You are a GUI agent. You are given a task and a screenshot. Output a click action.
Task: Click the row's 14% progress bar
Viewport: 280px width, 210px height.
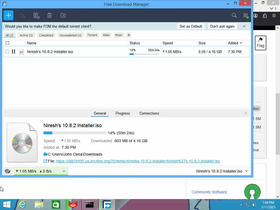144,54
